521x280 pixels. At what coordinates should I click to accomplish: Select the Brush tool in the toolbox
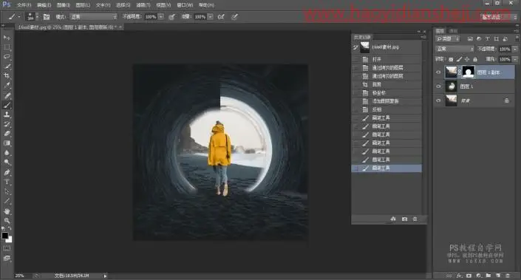7,106
